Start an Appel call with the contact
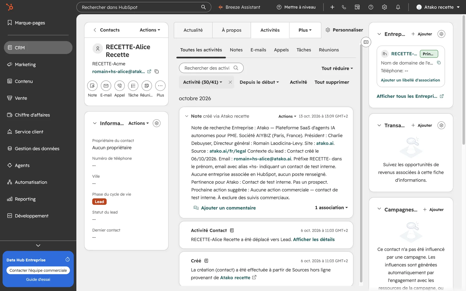 click(x=119, y=86)
